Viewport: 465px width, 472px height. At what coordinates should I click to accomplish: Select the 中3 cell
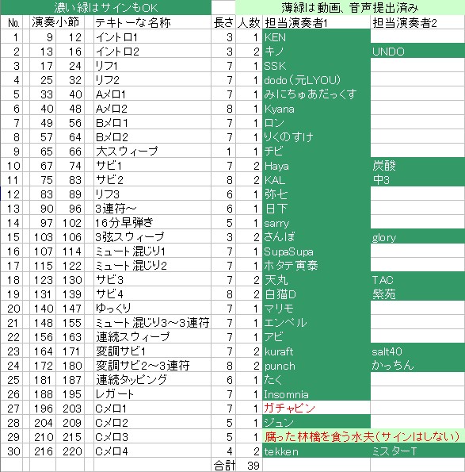[417, 179]
